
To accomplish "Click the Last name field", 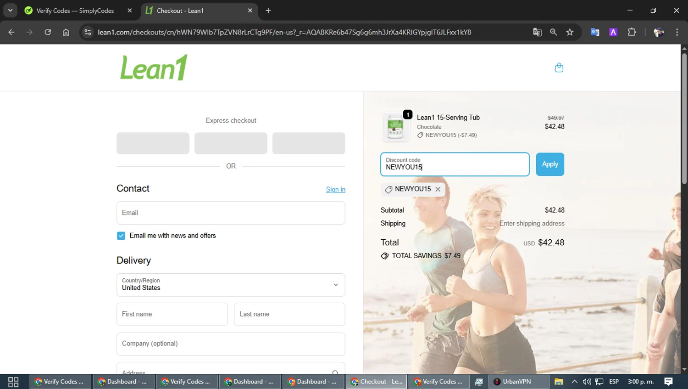I will 289,314.
